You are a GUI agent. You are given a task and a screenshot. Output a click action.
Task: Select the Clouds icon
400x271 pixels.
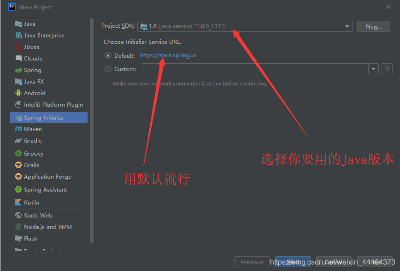18,58
